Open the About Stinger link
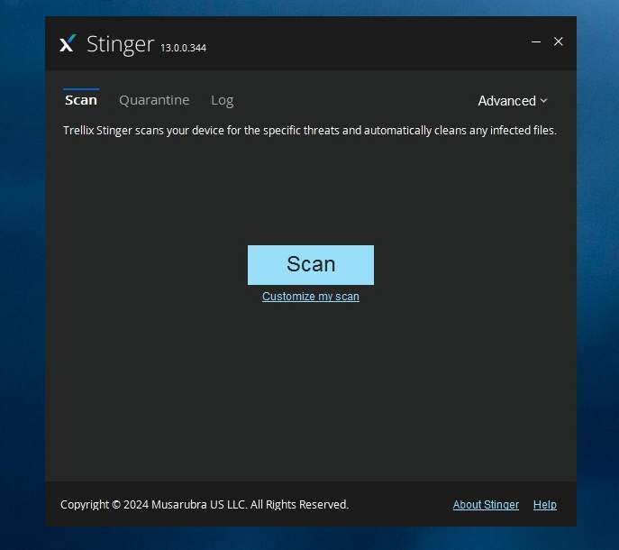 pos(486,505)
